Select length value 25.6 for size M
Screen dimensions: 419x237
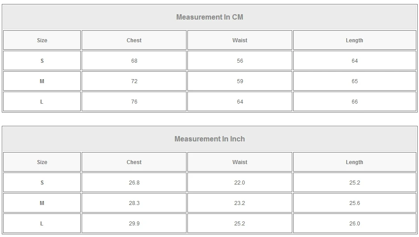[354, 203]
